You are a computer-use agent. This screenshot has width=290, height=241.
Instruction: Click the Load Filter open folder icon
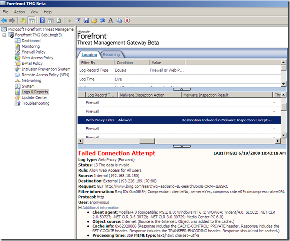pos(94,21)
